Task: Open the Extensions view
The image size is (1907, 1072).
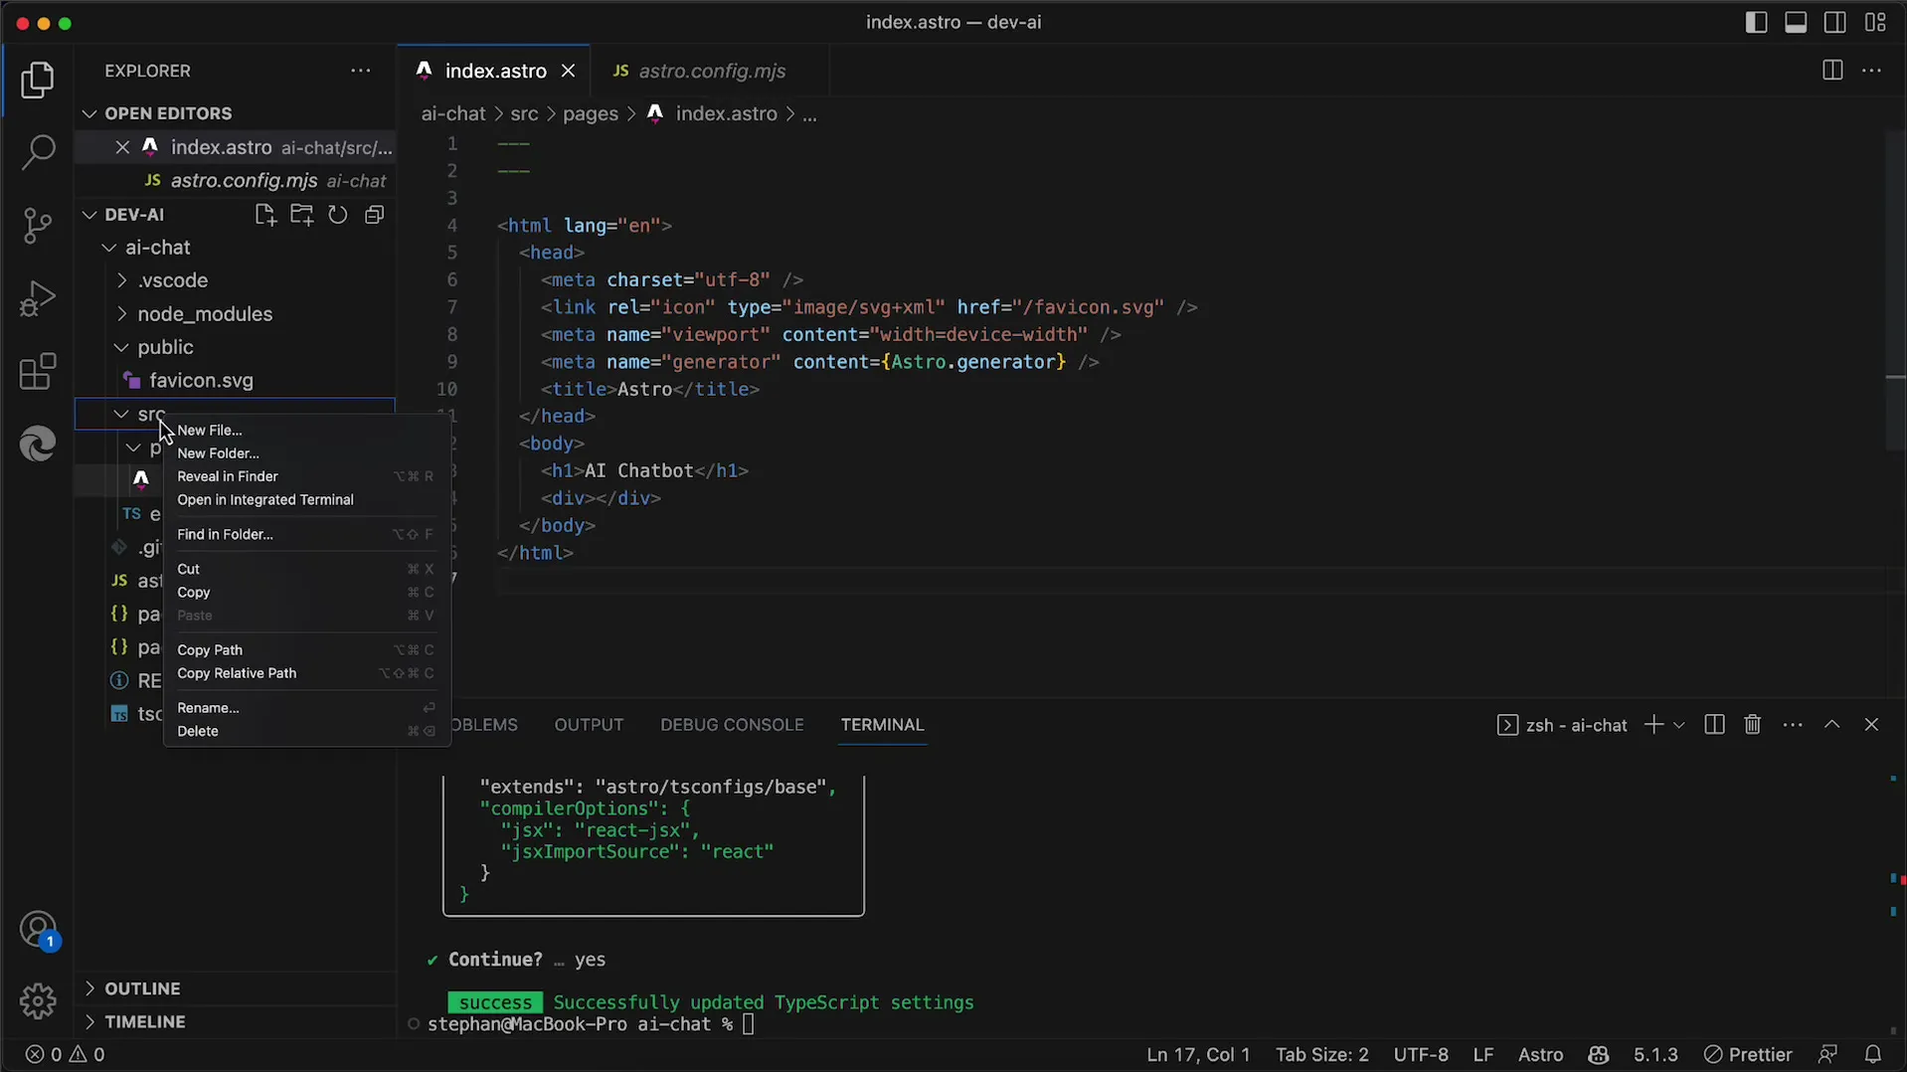Action: tap(38, 372)
